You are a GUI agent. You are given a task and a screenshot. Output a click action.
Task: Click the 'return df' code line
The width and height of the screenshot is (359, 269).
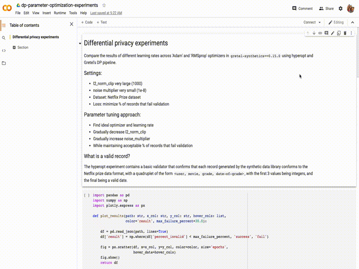tap(109, 263)
